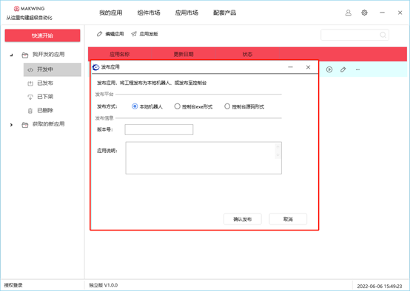Click the 应用发版 toolbar label
This screenshot has height=291, width=410.
[x=149, y=34]
